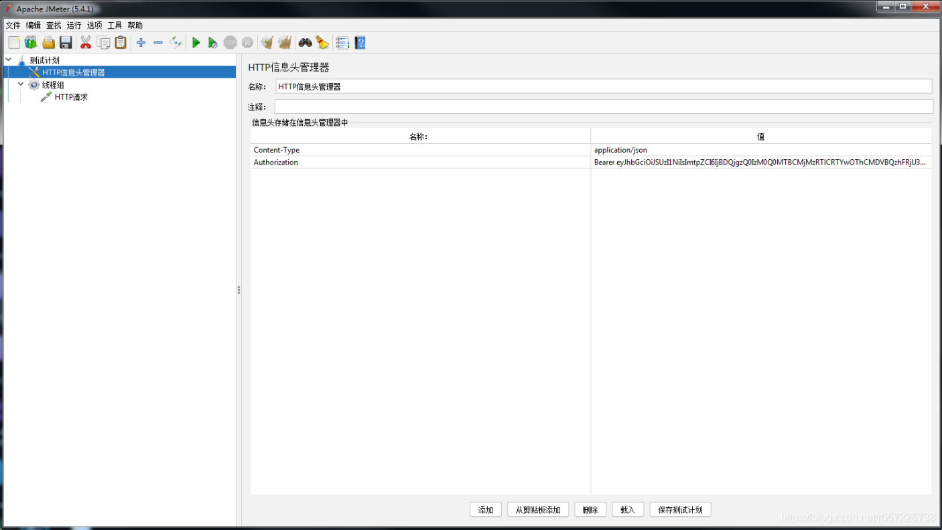Select 线程组 in the tree

pos(53,85)
